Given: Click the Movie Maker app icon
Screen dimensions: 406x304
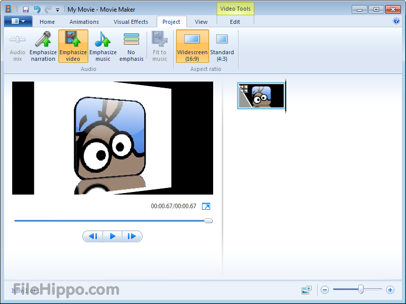Looking at the screenshot, I should coord(9,9).
